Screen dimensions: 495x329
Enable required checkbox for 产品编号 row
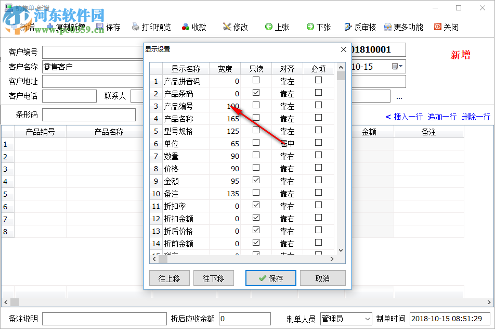point(319,105)
